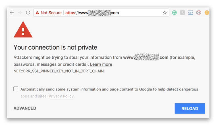Click the browser back arrow
218x128 pixels.
pos(12,13)
